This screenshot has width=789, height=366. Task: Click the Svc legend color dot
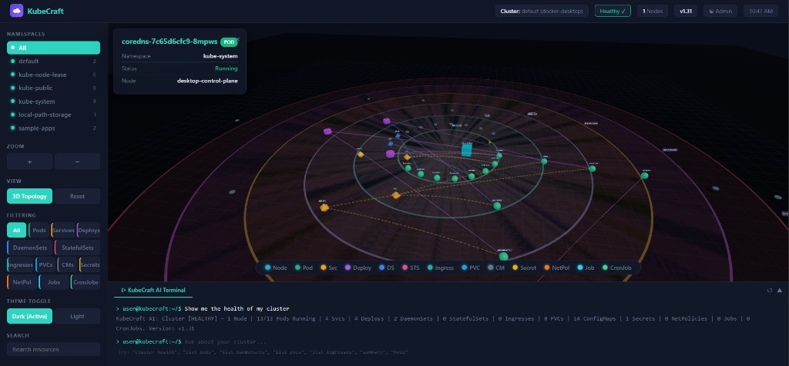324,268
